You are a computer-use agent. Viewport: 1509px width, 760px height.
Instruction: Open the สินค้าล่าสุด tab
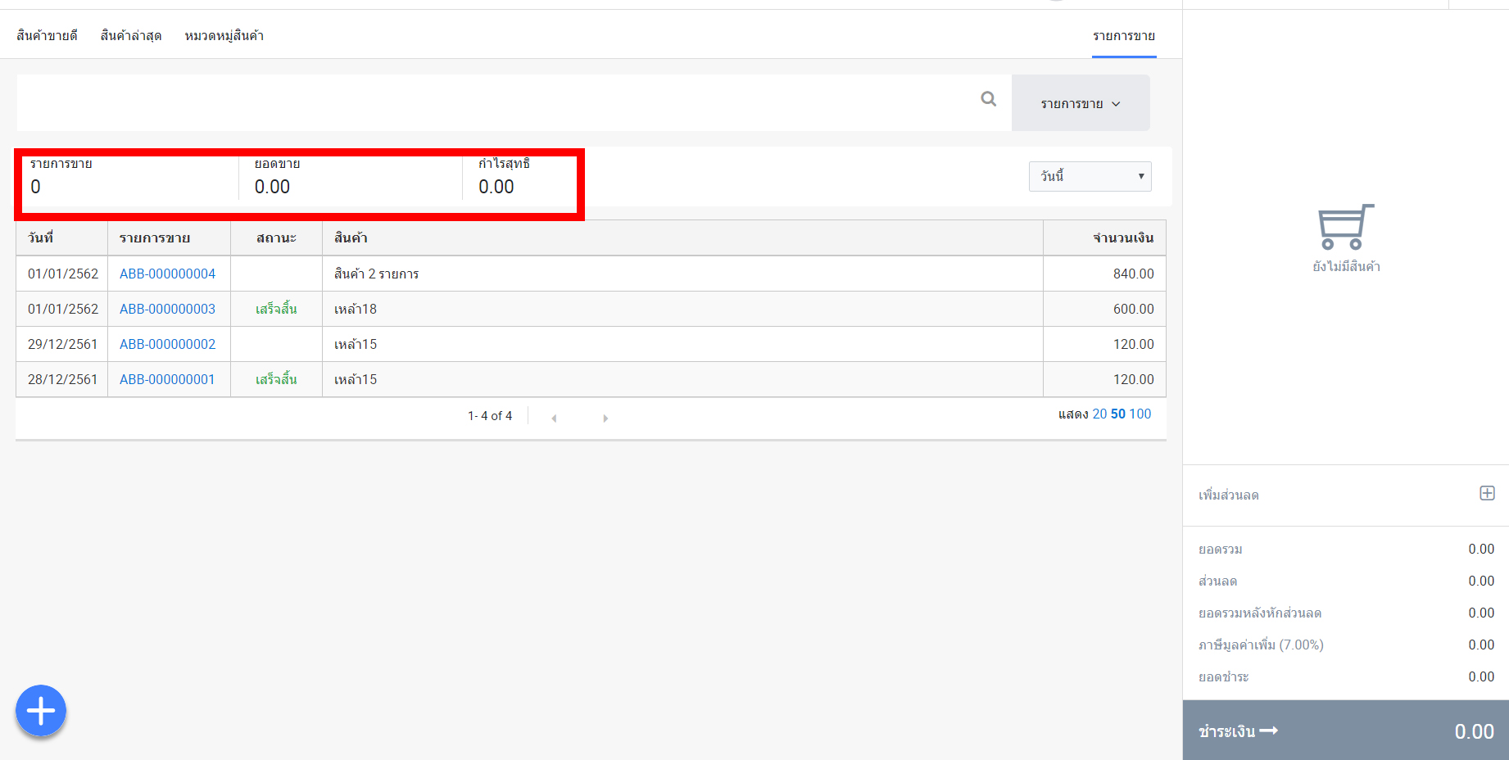[x=131, y=35]
